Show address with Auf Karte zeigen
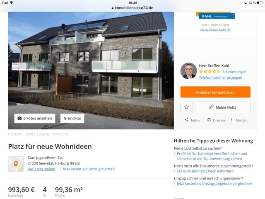 point(41,169)
